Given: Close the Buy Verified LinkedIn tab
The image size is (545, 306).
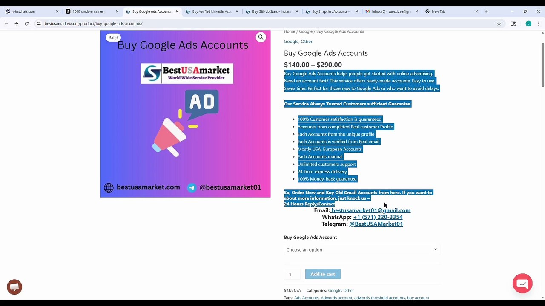Looking at the screenshot, I should (x=237, y=11).
